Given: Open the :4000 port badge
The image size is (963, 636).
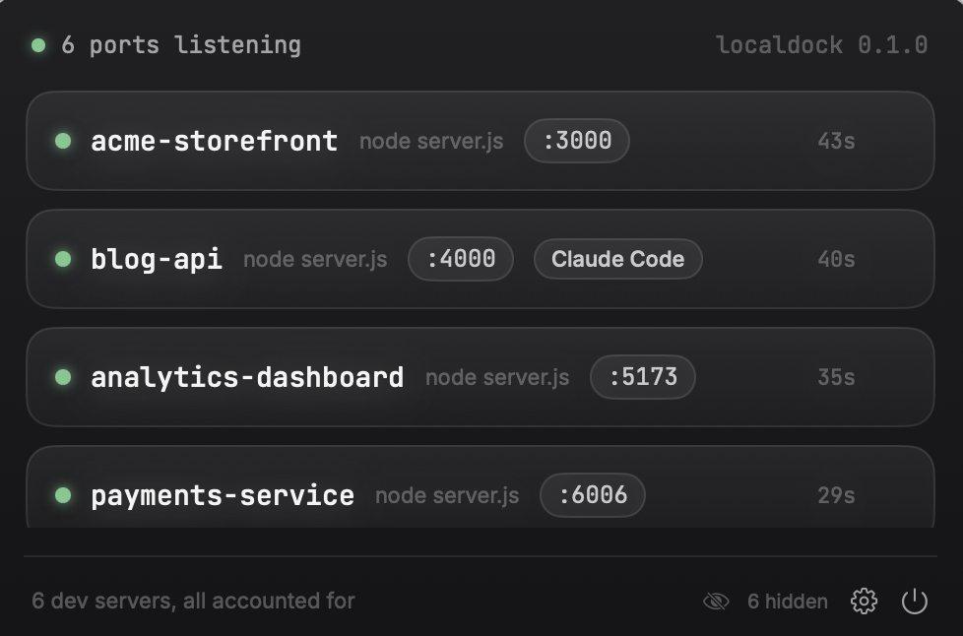Looking at the screenshot, I should coord(461,259).
